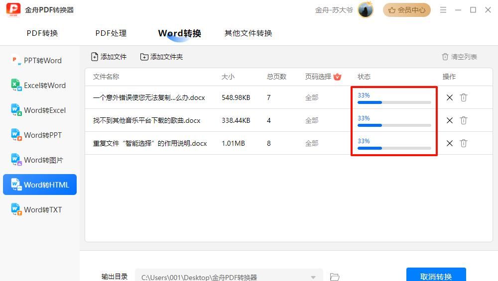Click the output directory path field
Screen dimensions: 498x281
click(x=229, y=276)
